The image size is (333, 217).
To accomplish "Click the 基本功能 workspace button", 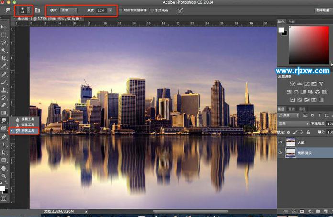I will pos(322,10).
